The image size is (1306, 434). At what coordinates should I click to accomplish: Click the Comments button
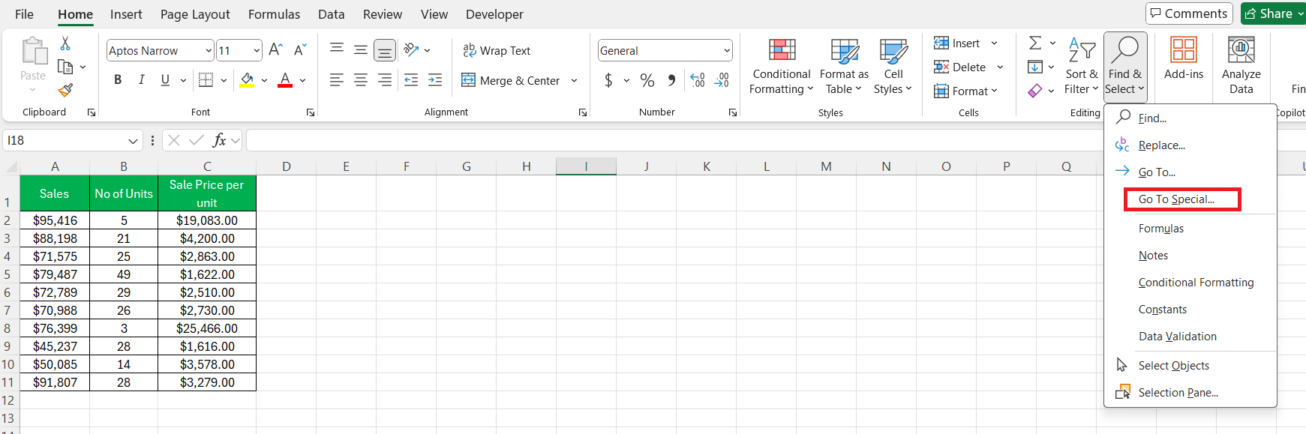(x=1189, y=13)
